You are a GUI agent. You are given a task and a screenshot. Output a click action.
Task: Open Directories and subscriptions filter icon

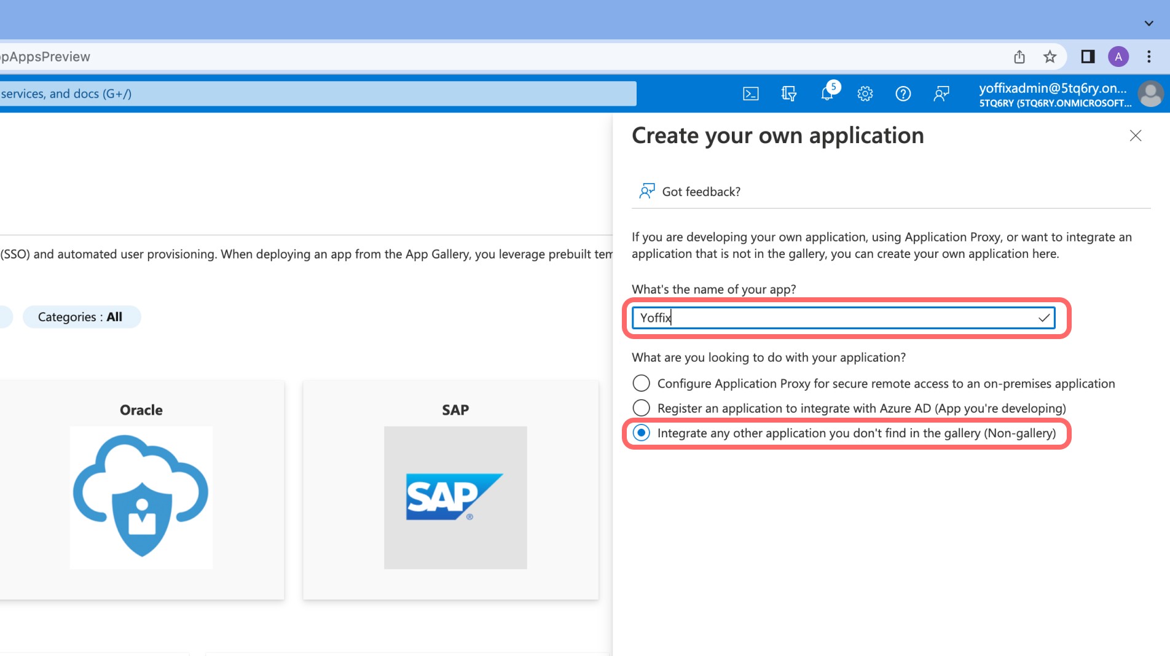coord(788,93)
